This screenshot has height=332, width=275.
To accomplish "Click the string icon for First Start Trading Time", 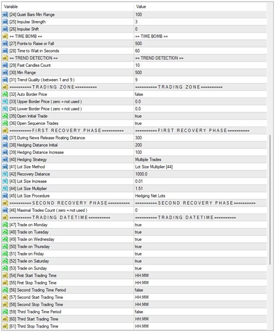I will [5, 276].
